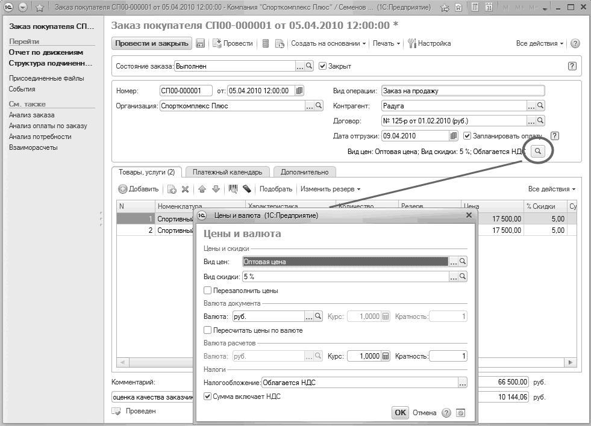Image resolution: width=591 pixels, height=426 pixels.
Task: Open the document movements report icon in toolbar
Action: (x=266, y=43)
